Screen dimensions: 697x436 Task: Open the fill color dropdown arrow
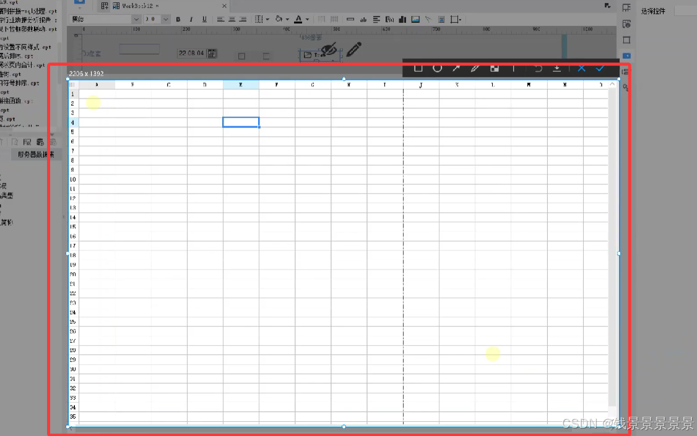[287, 20]
